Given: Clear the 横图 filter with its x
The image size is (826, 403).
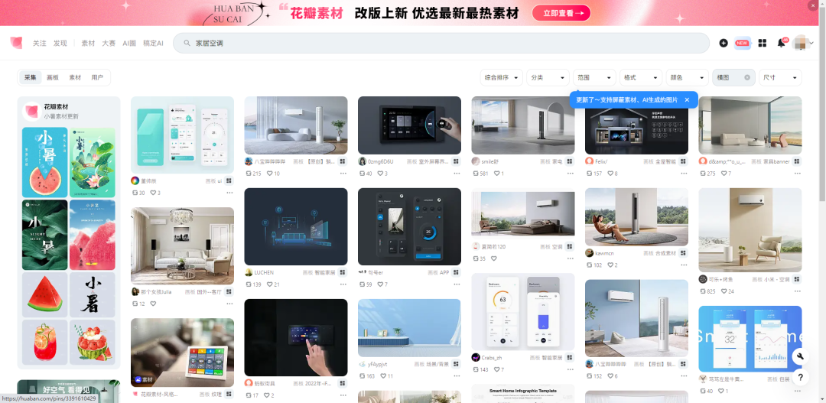Looking at the screenshot, I should click(747, 77).
